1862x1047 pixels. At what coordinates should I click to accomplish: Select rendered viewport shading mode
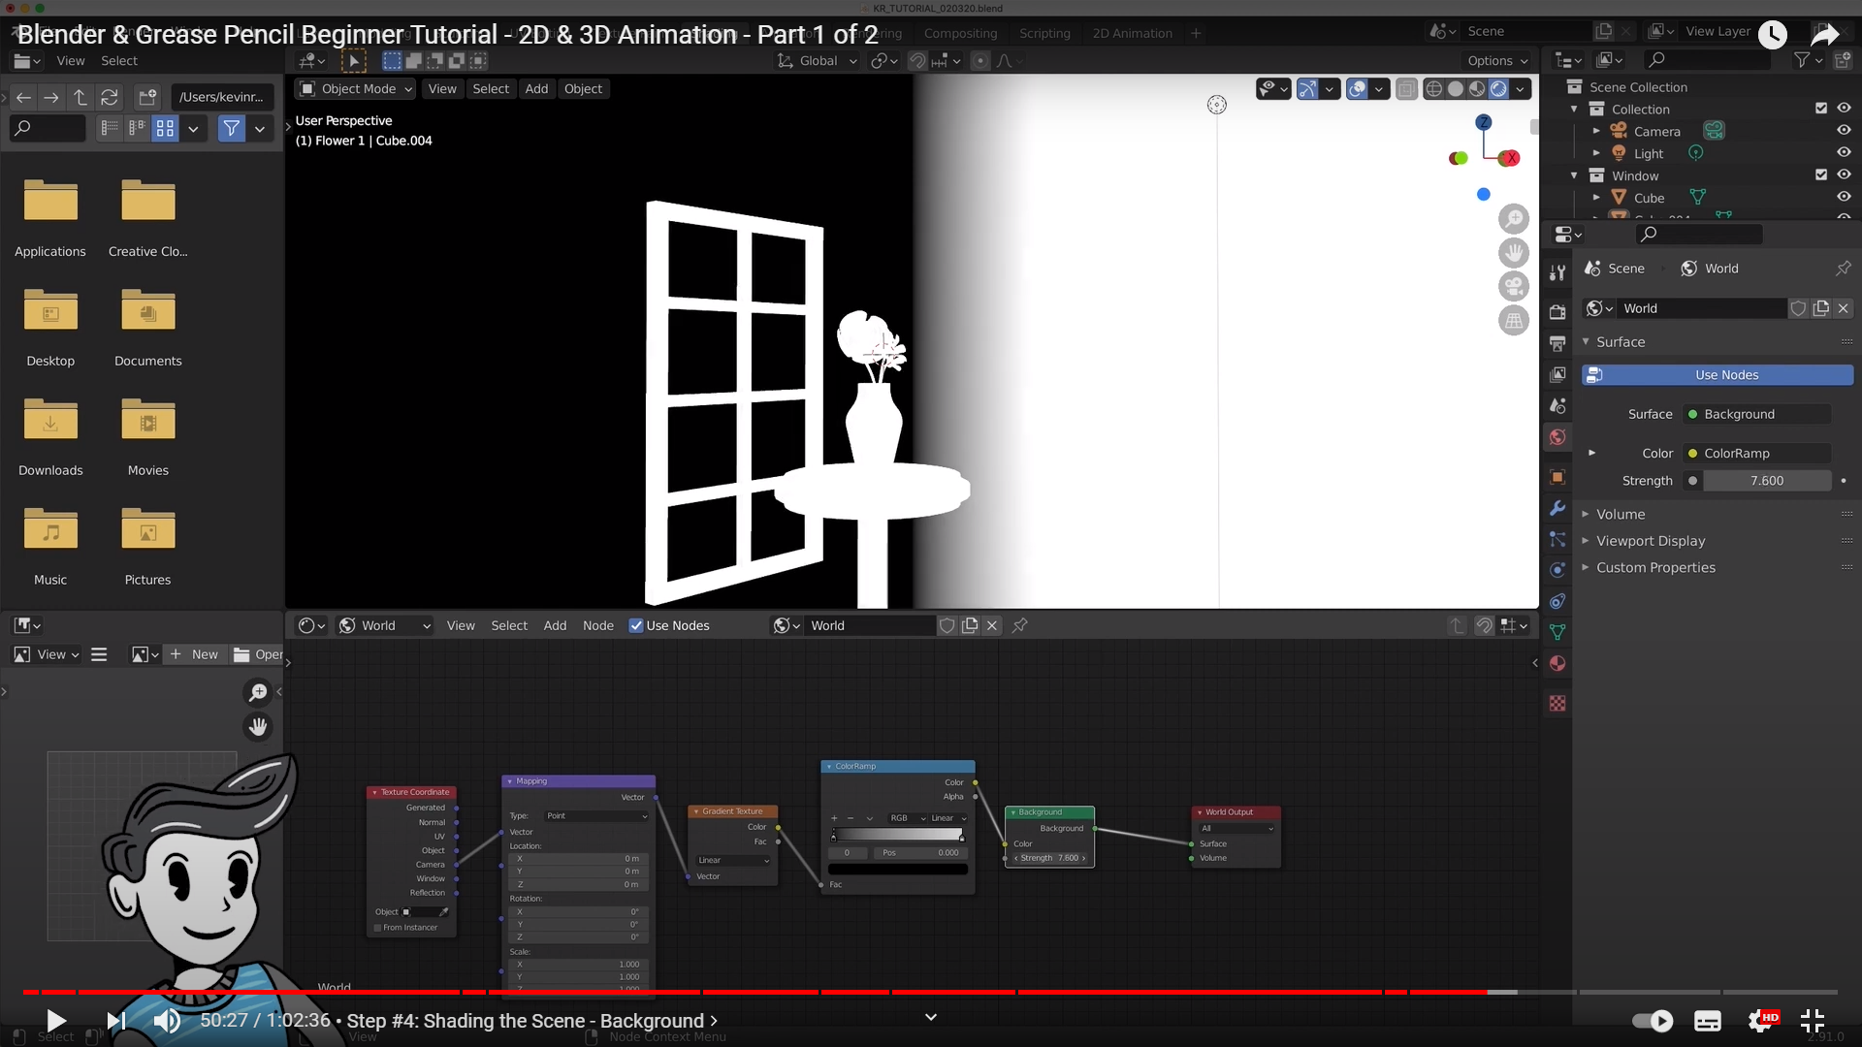1498,89
